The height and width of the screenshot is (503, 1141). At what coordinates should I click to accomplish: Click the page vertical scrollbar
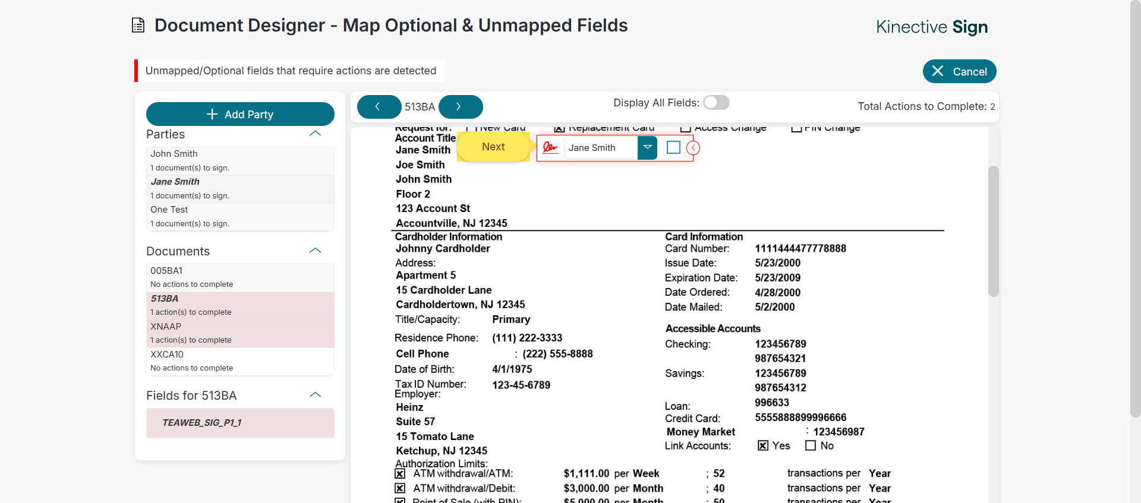tap(1134, 208)
